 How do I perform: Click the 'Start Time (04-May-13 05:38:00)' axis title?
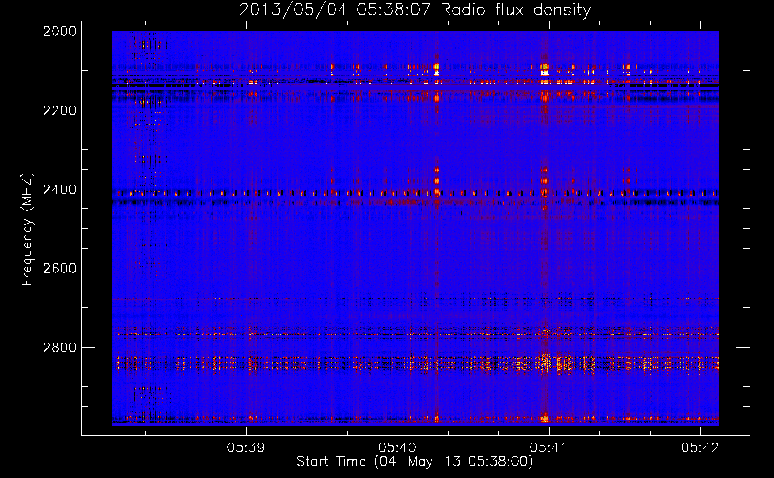tap(415, 462)
